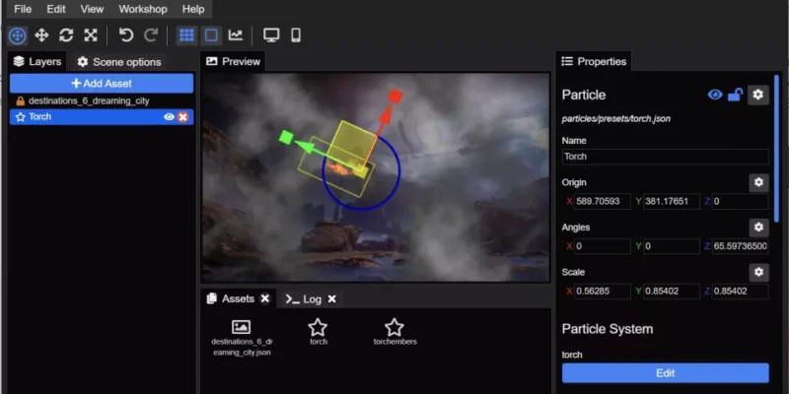Open the Workshop menu
The width and height of the screenshot is (789, 394).
point(143,9)
